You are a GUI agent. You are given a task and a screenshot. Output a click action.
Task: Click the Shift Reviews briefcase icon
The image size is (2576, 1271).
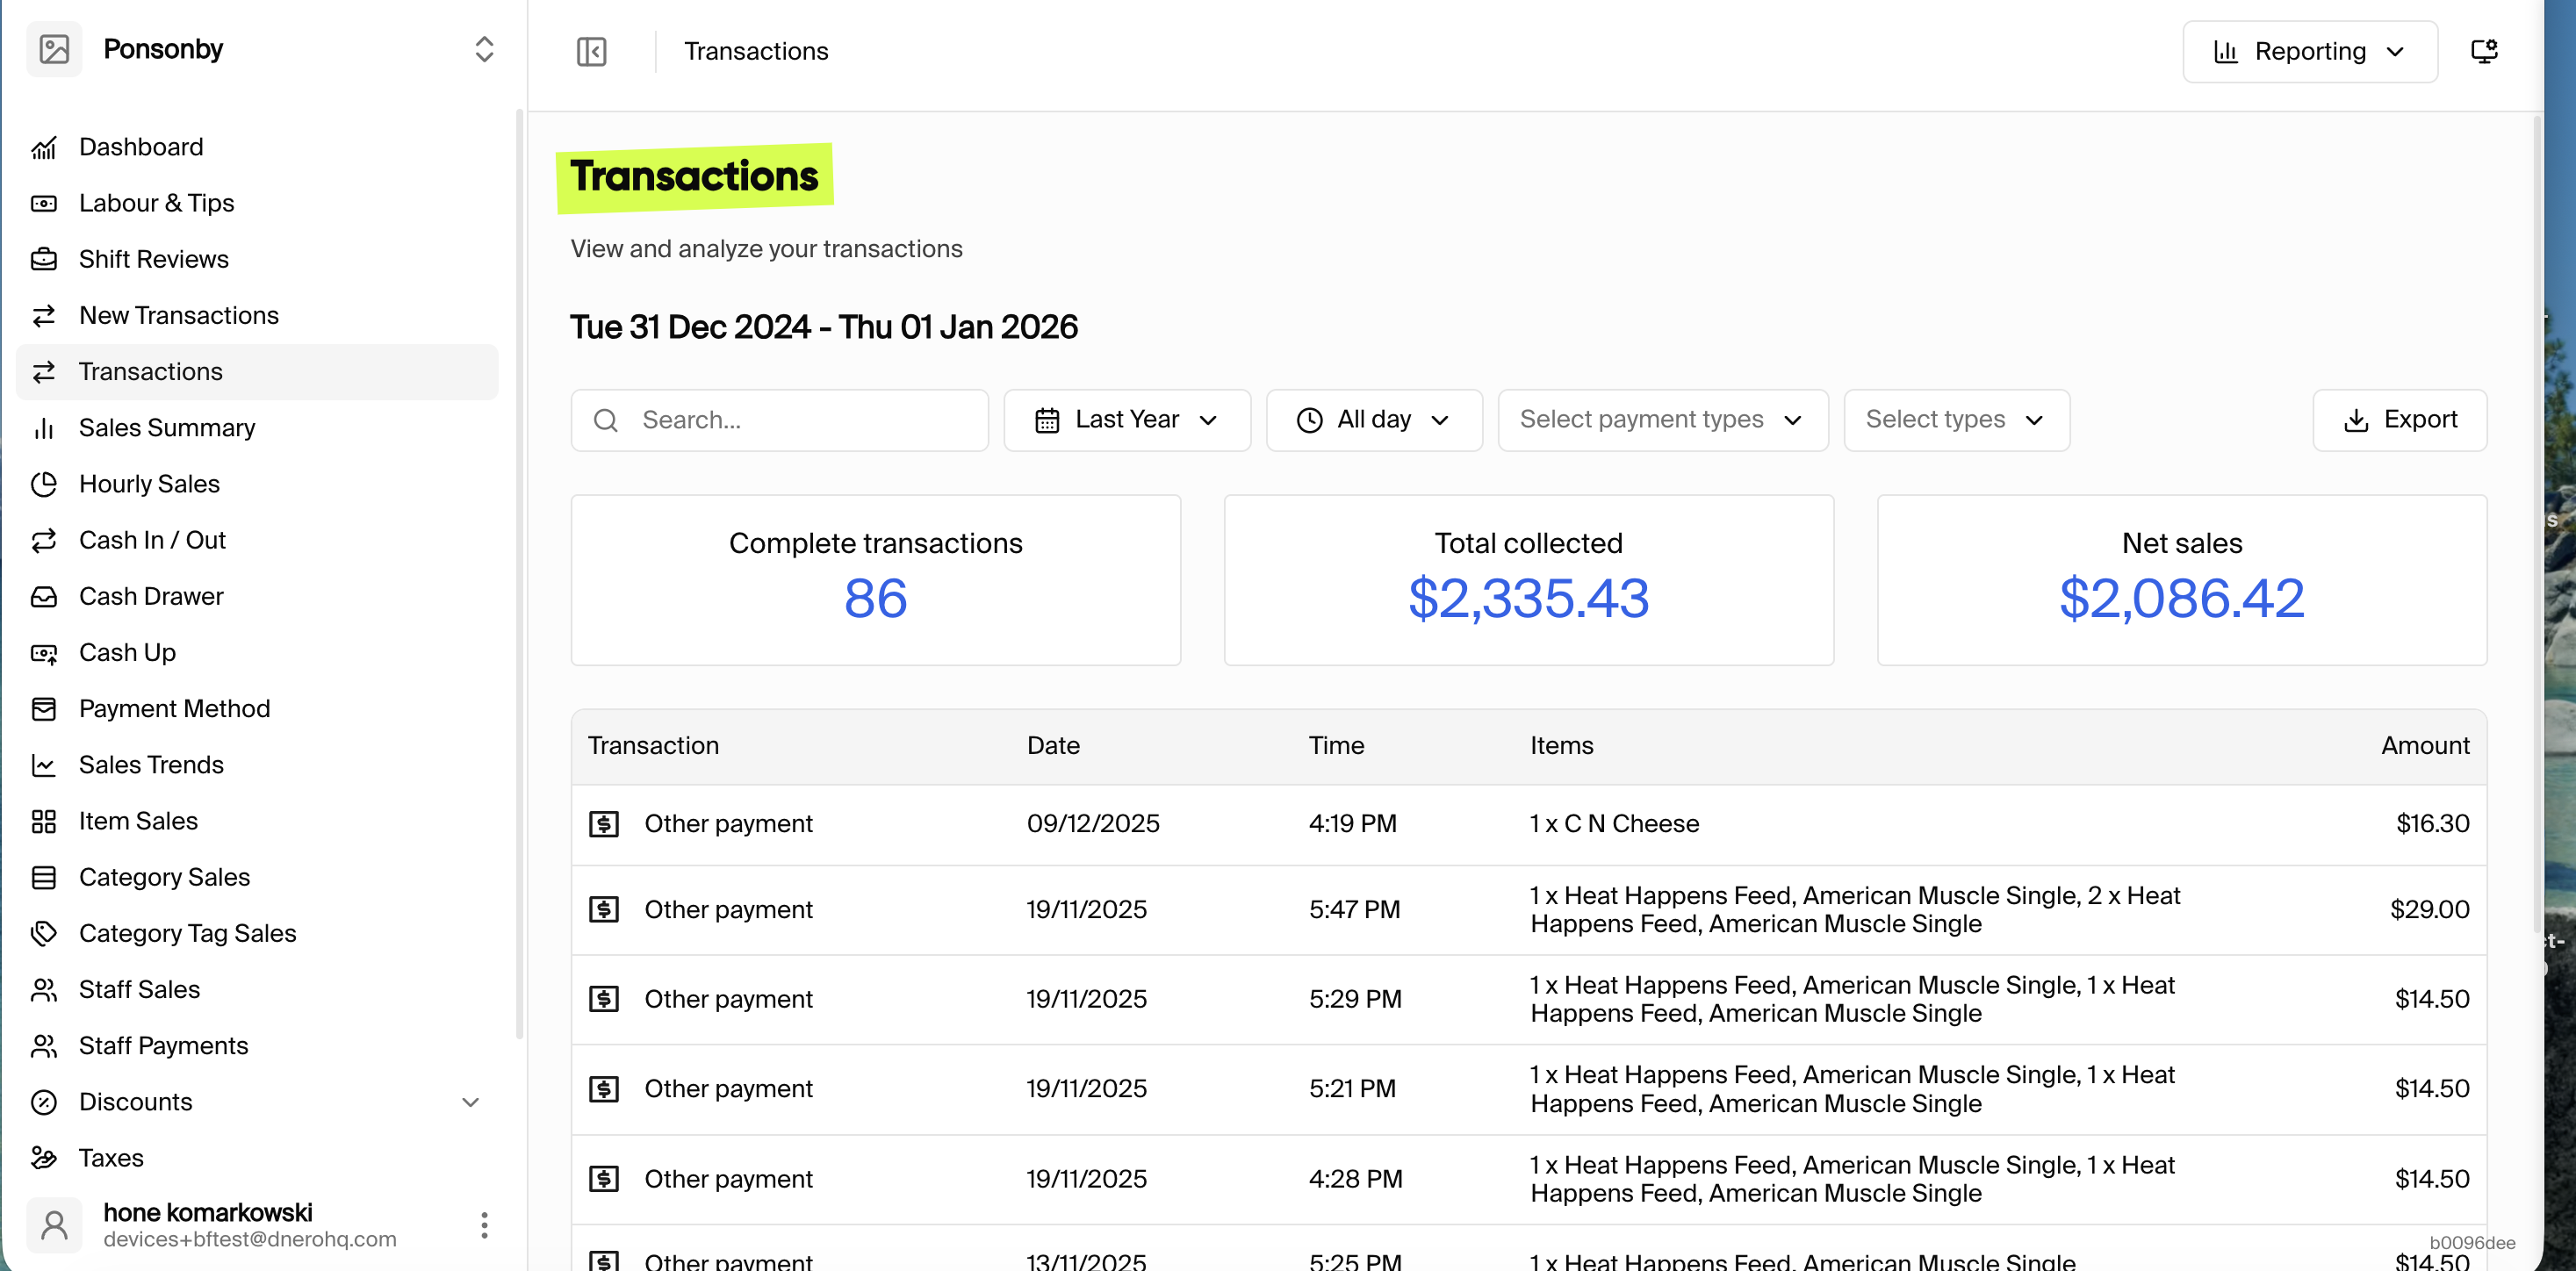pyautogui.click(x=44, y=260)
